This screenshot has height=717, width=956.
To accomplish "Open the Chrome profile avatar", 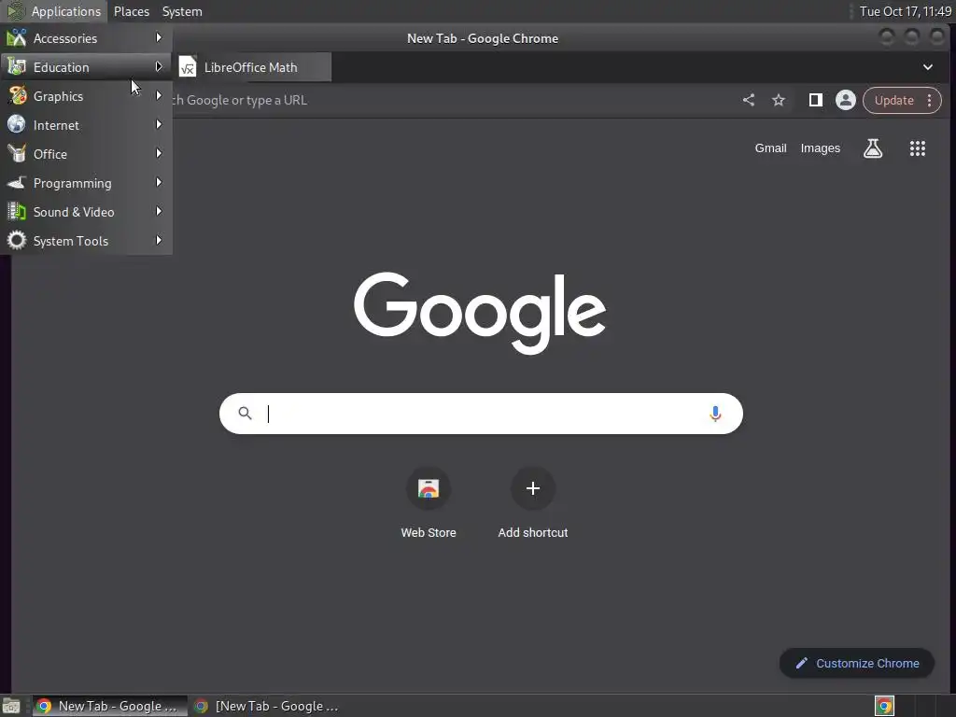I will 846,100.
